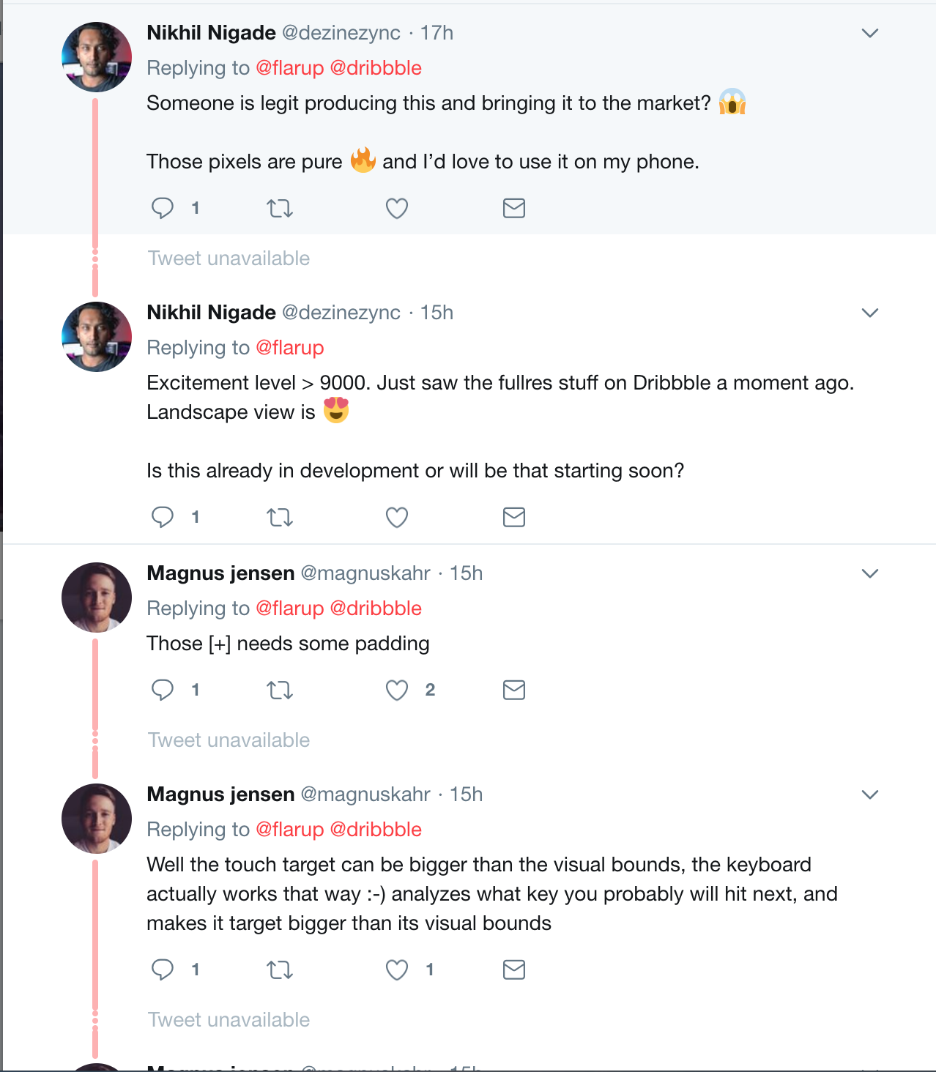Image resolution: width=936 pixels, height=1072 pixels.
Task: Retweet Nikhil's tweet about bringing it to market
Action: click(280, 209)
